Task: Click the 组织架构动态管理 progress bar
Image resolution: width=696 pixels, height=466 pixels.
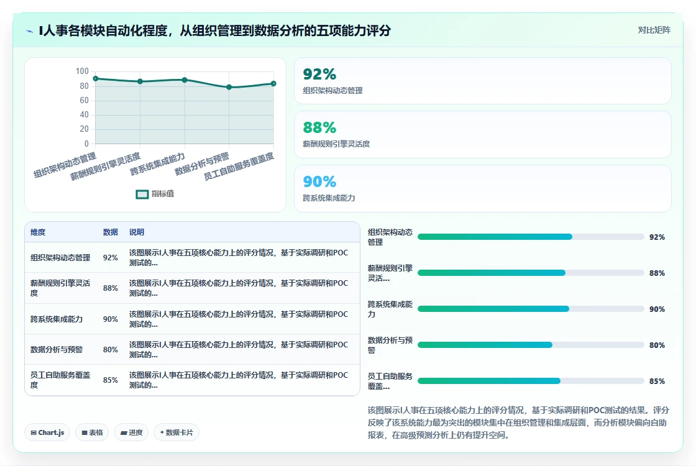Action: click(531, 237)
